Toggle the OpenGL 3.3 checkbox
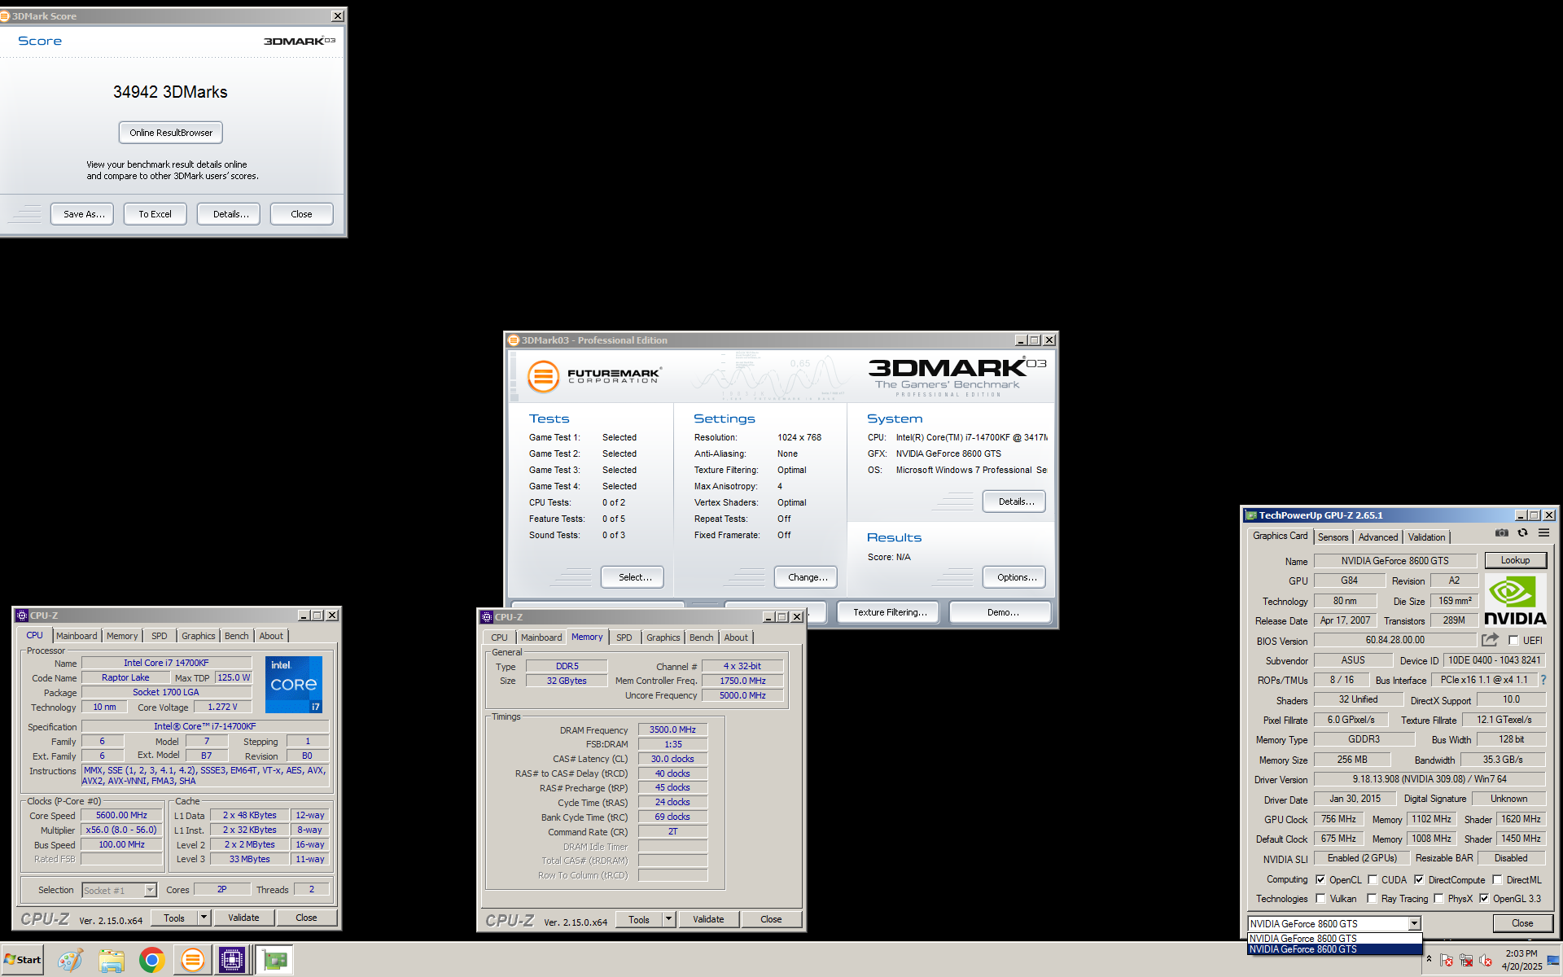This screenshot has height=977, width=1563. [1484, 898]
